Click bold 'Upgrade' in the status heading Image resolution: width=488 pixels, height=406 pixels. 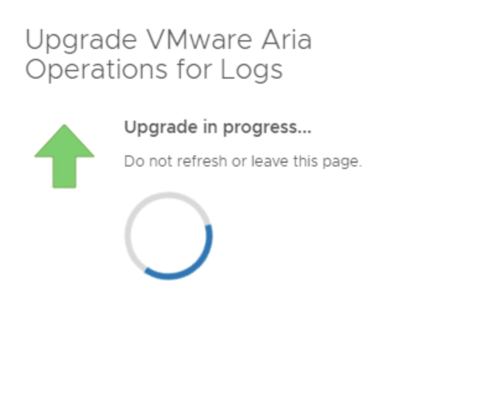click(x=161, y=128)
